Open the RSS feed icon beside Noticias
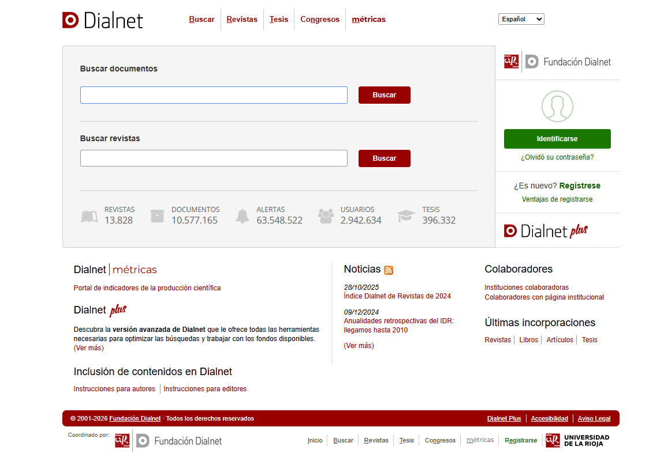The width and height of the screenshot is (664, 465). [x=389, y=270]
